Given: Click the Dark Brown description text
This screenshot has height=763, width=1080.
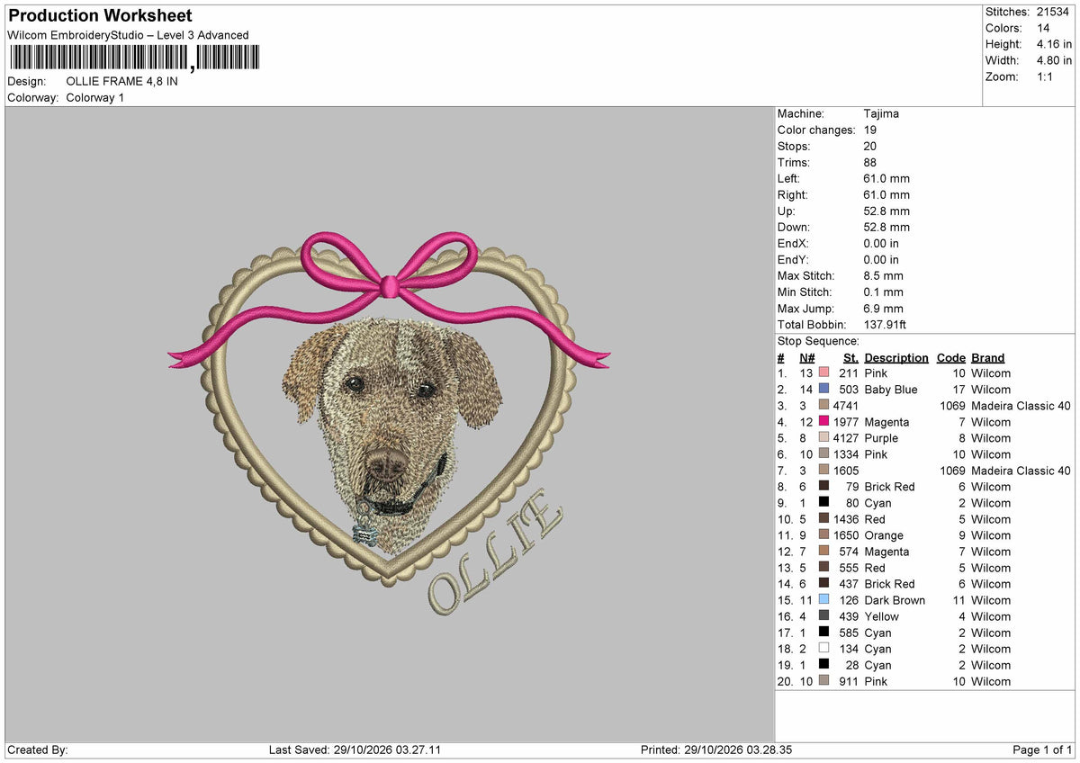Looking at the screenshot, I should pyautogui.click(x=895, y=600).
